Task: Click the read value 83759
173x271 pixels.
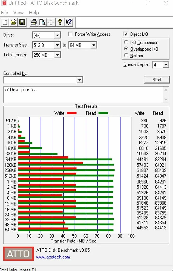Action: point(161,213)
